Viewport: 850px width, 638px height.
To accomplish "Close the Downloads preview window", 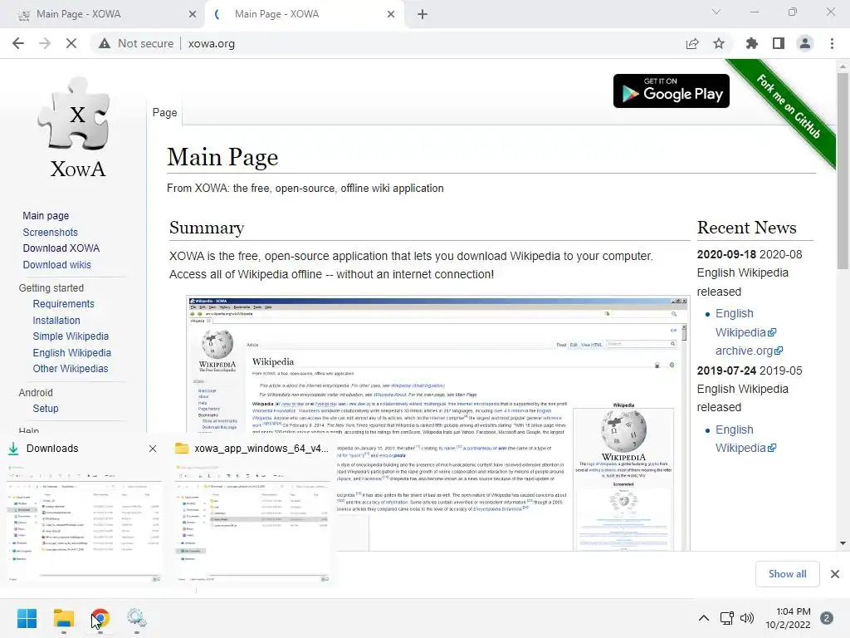I will [153, 448].
